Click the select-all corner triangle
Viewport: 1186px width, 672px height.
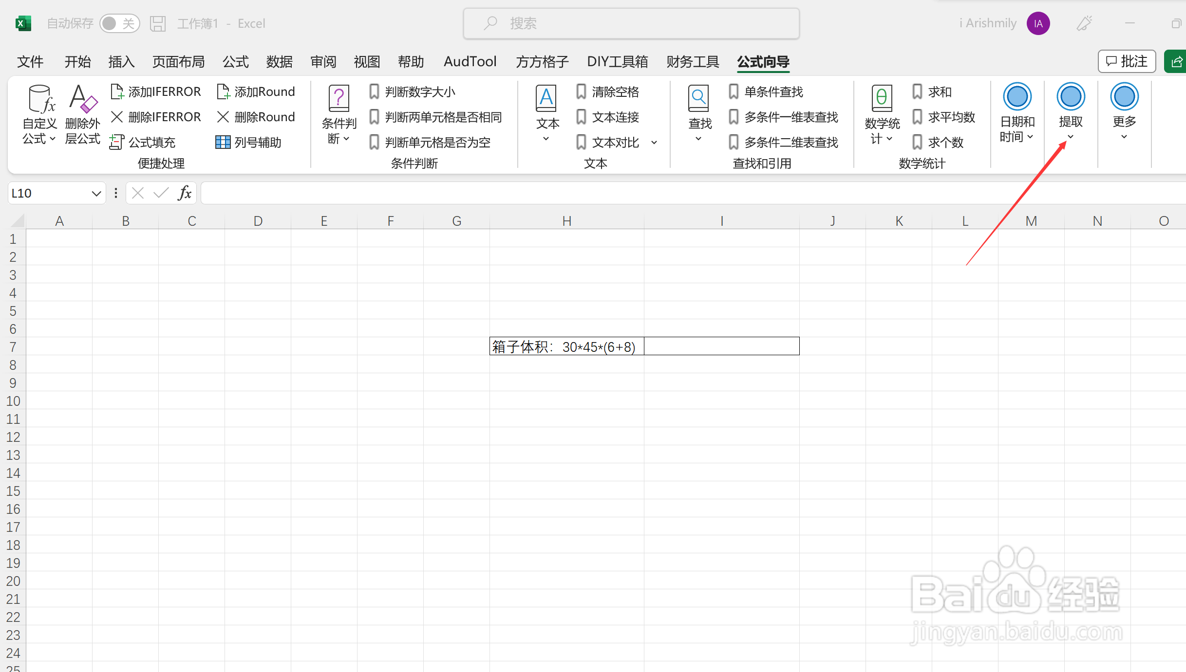click(17, 221)
